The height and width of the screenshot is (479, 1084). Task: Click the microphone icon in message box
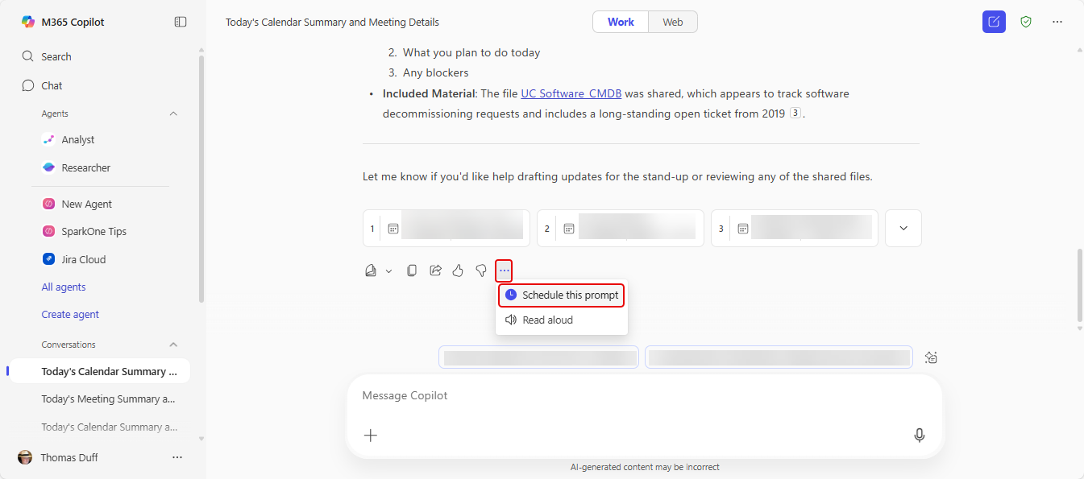(x=919, y=435)
